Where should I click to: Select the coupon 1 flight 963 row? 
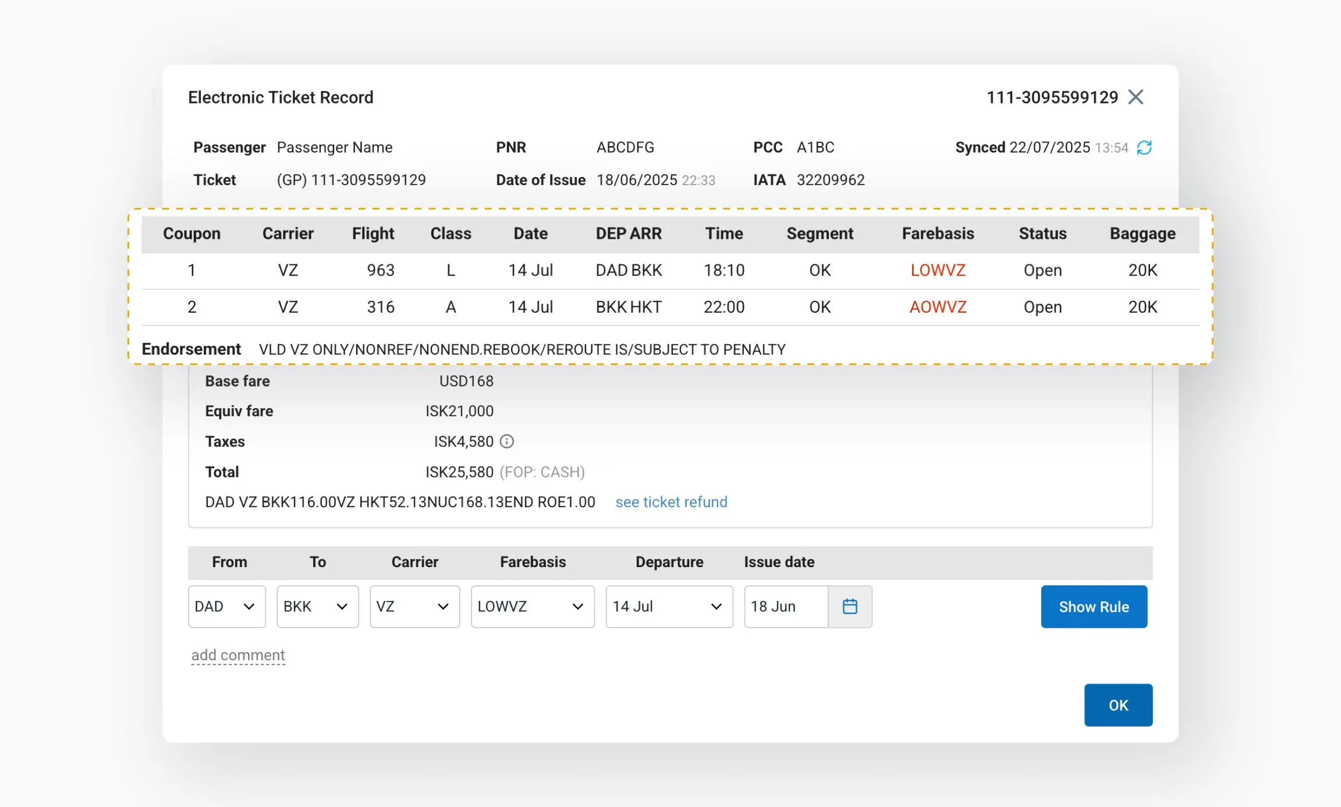coord(381,270)
